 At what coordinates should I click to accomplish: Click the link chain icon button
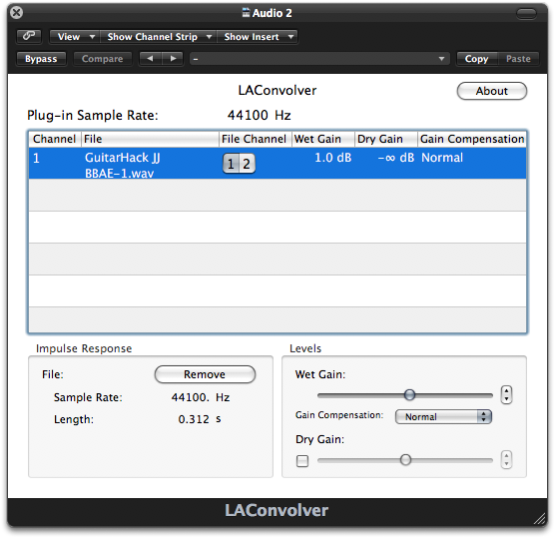point(29,36)
